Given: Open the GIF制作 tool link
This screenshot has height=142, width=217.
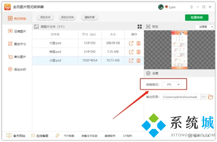Looking at the screenshot, I should point(127,136).
